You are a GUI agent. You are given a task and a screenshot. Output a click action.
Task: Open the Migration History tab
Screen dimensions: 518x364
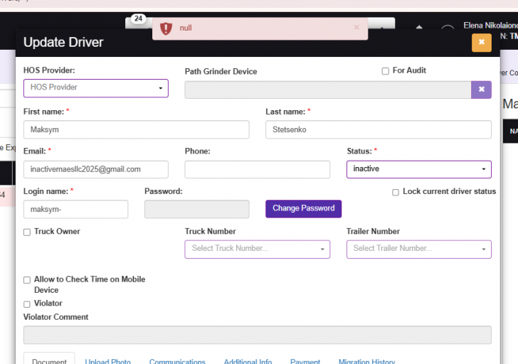coord(366,361)
